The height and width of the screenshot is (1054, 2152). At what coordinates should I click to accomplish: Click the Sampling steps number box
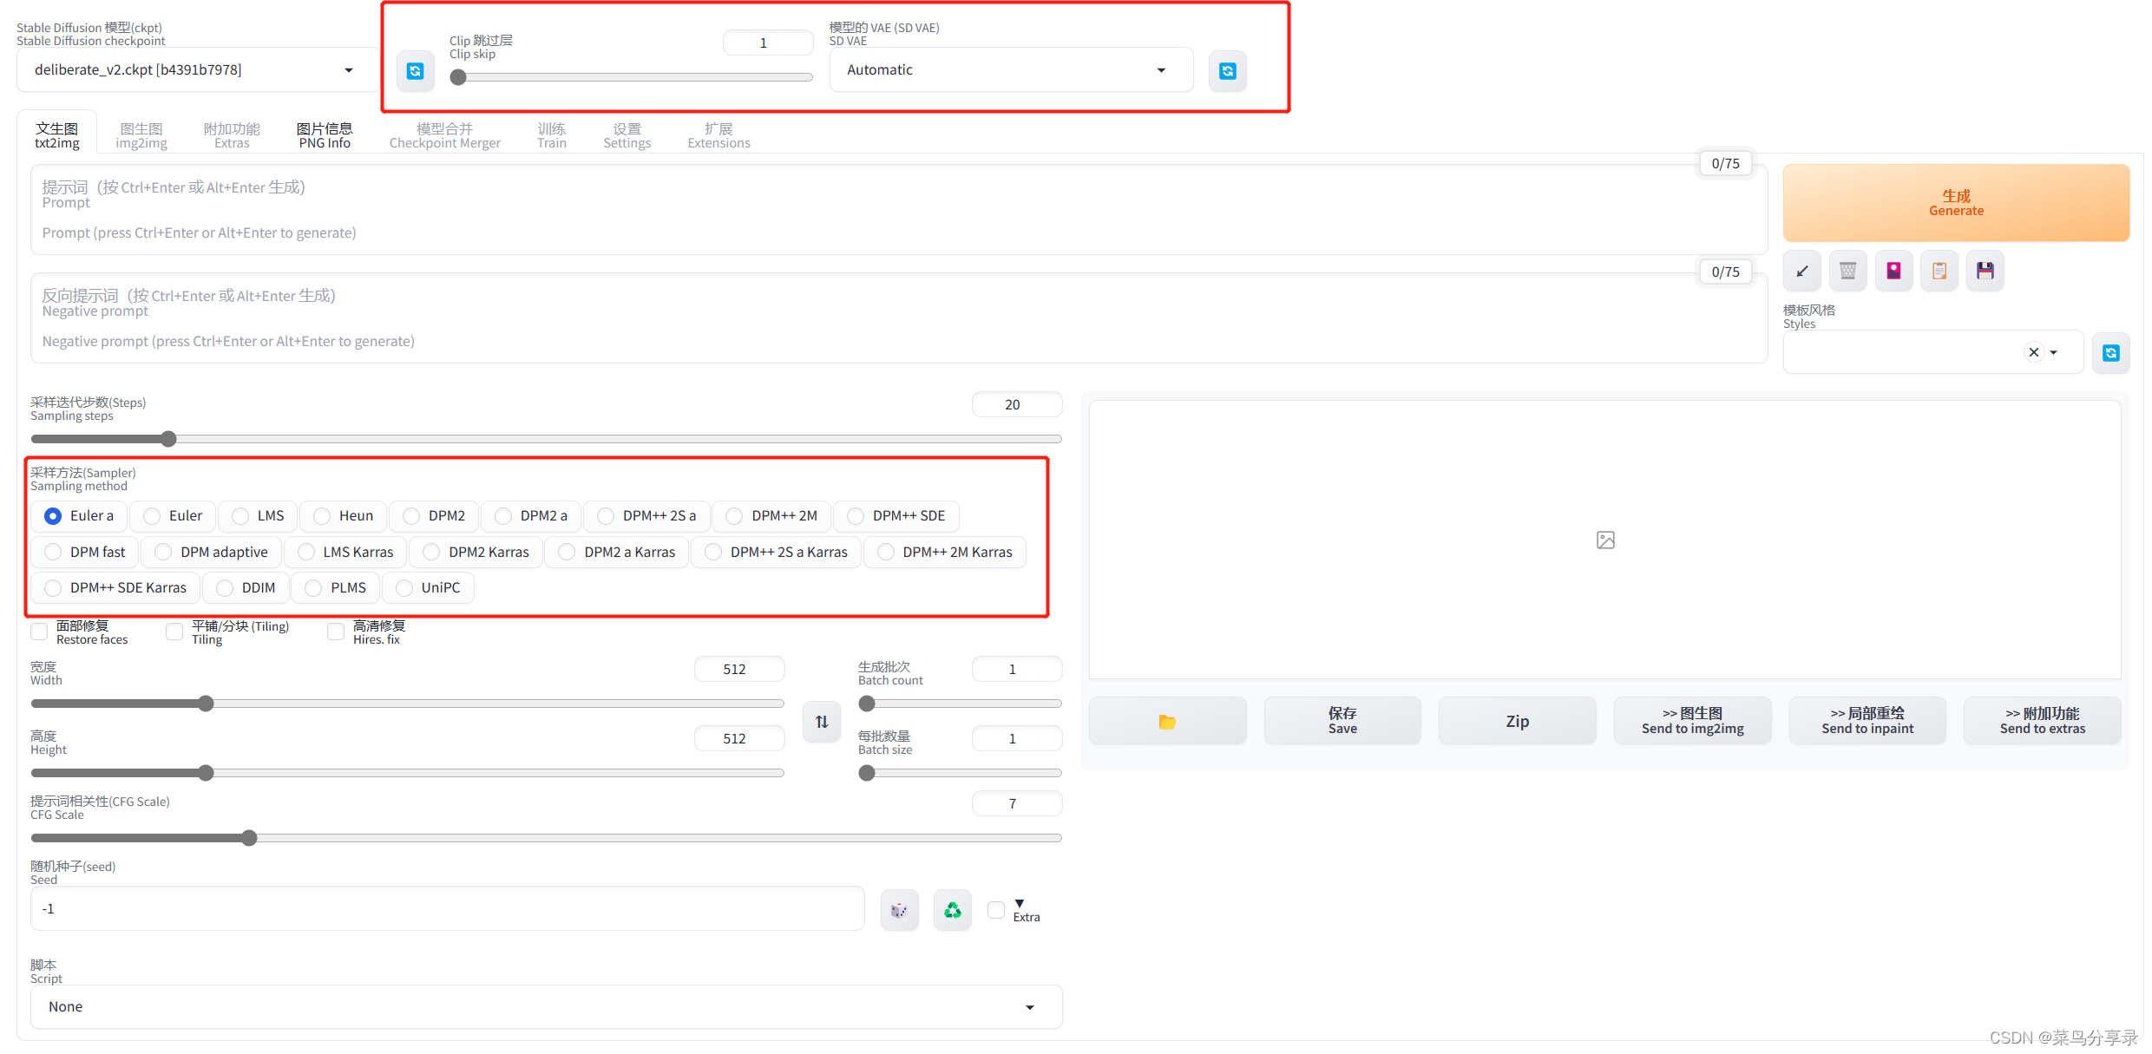(x=1017, y=404)
